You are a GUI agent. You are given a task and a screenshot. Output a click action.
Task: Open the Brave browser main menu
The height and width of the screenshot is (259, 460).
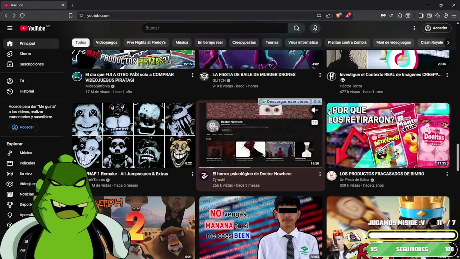(x=454, y=15)
